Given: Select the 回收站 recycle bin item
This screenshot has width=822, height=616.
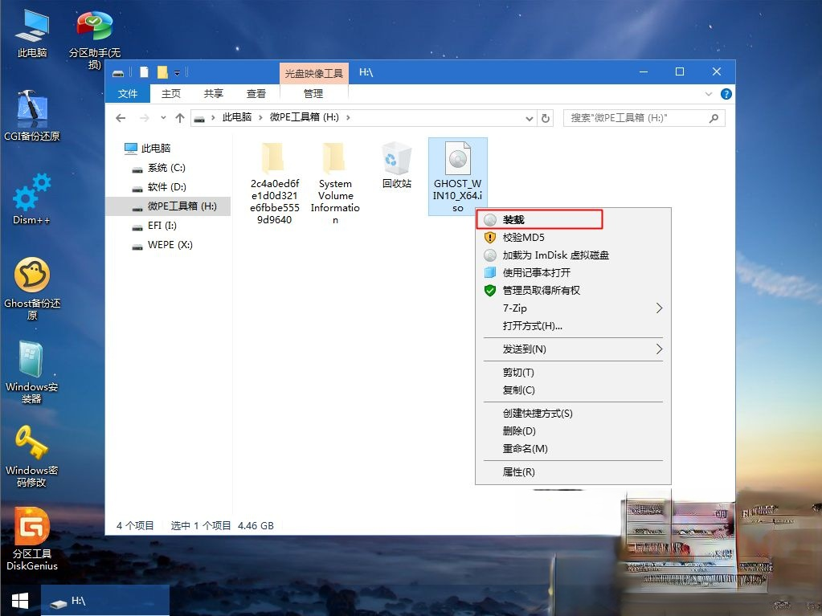Looking at the screenshot, I should [x=396, y=165].
